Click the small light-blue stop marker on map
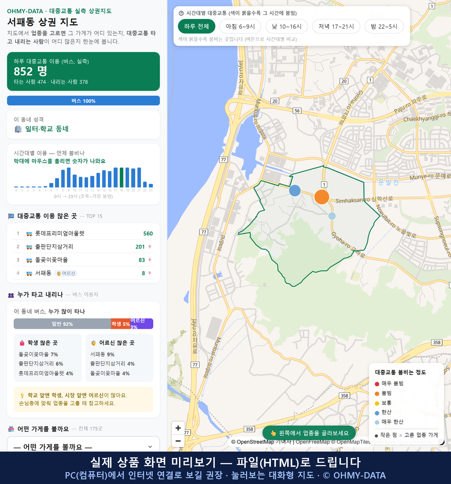Image resolution: width=451 pixels, height=484 pixels. [332, 216]
